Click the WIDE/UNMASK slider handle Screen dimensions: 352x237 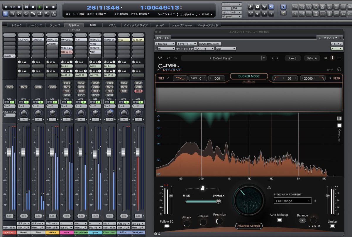click(x=218, y=201)
